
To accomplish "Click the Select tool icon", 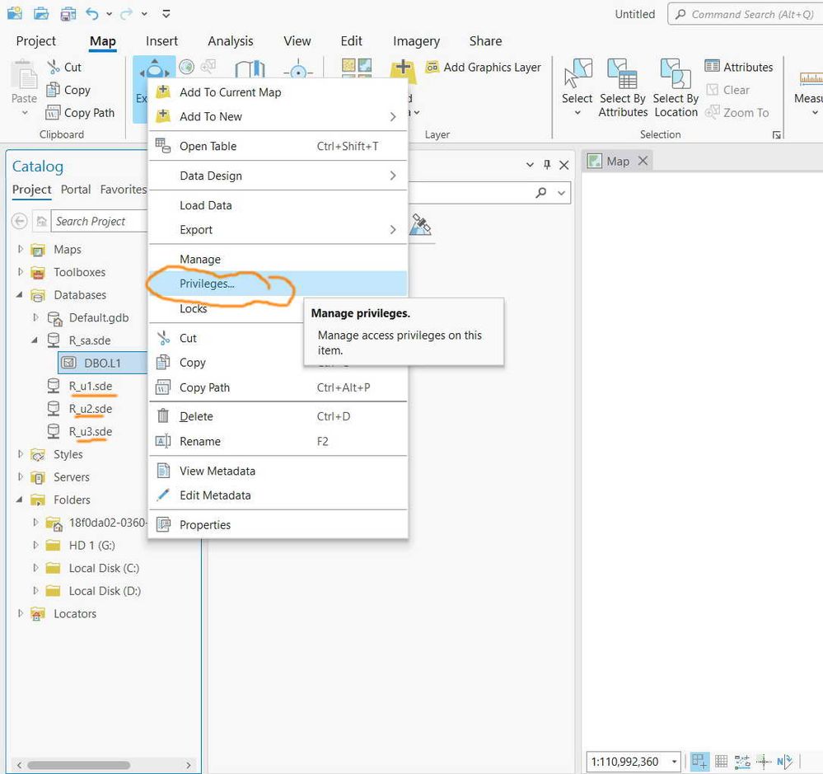I will click(578, 73).
